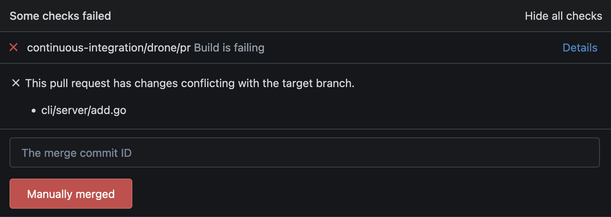Image resolution: width=611 pixels, height=217 pixels.
Task: Click the Build is failing status text
Action: (229, 48)
